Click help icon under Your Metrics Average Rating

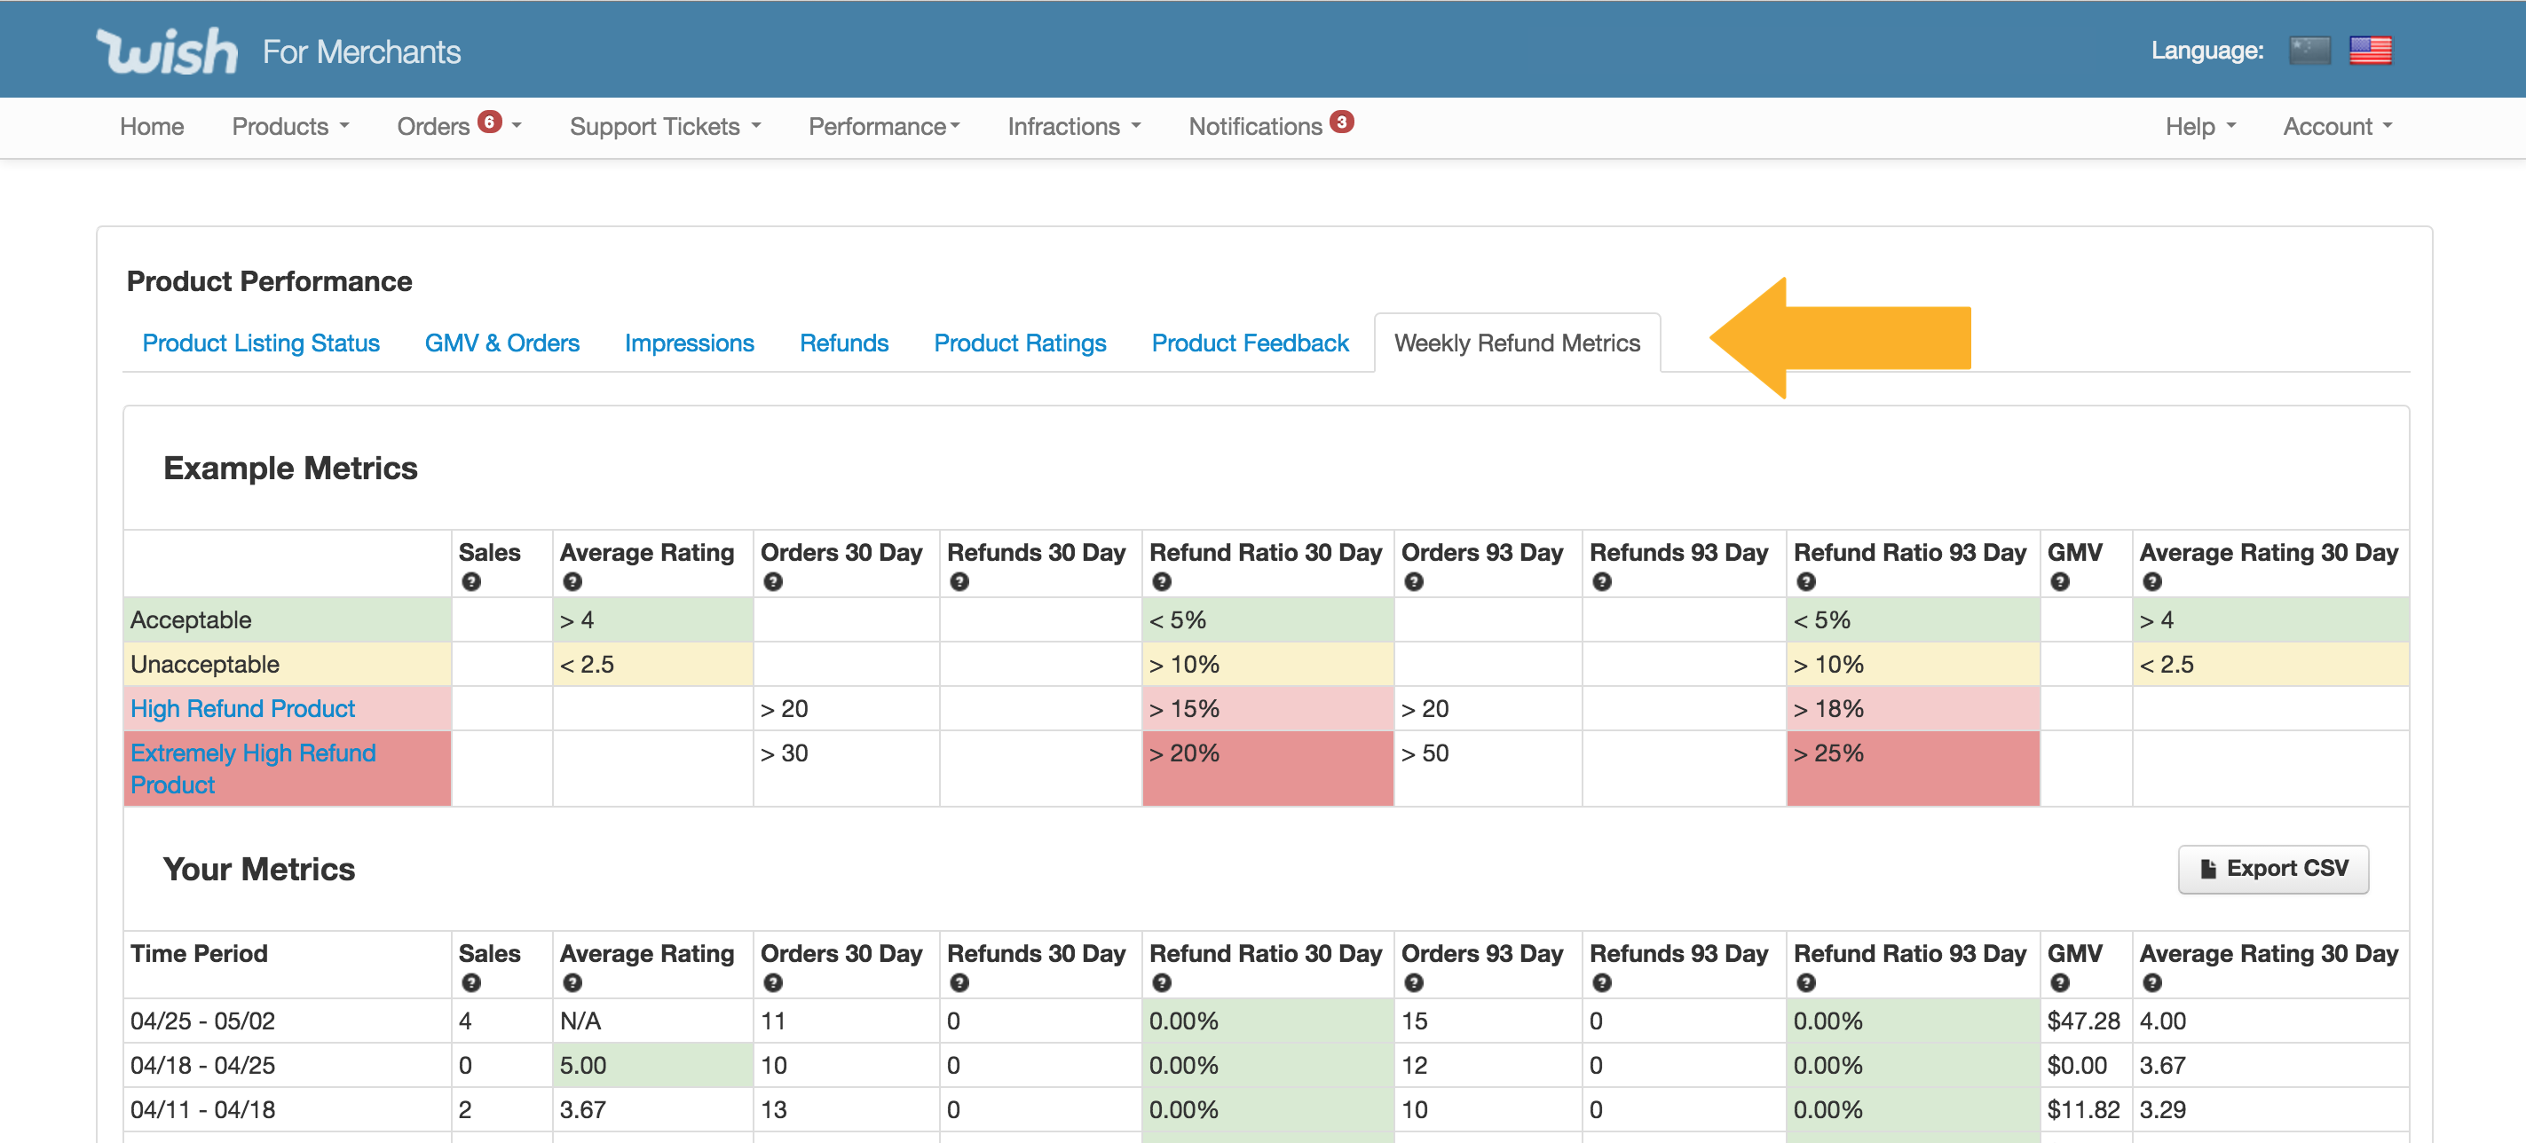(572, 983)
